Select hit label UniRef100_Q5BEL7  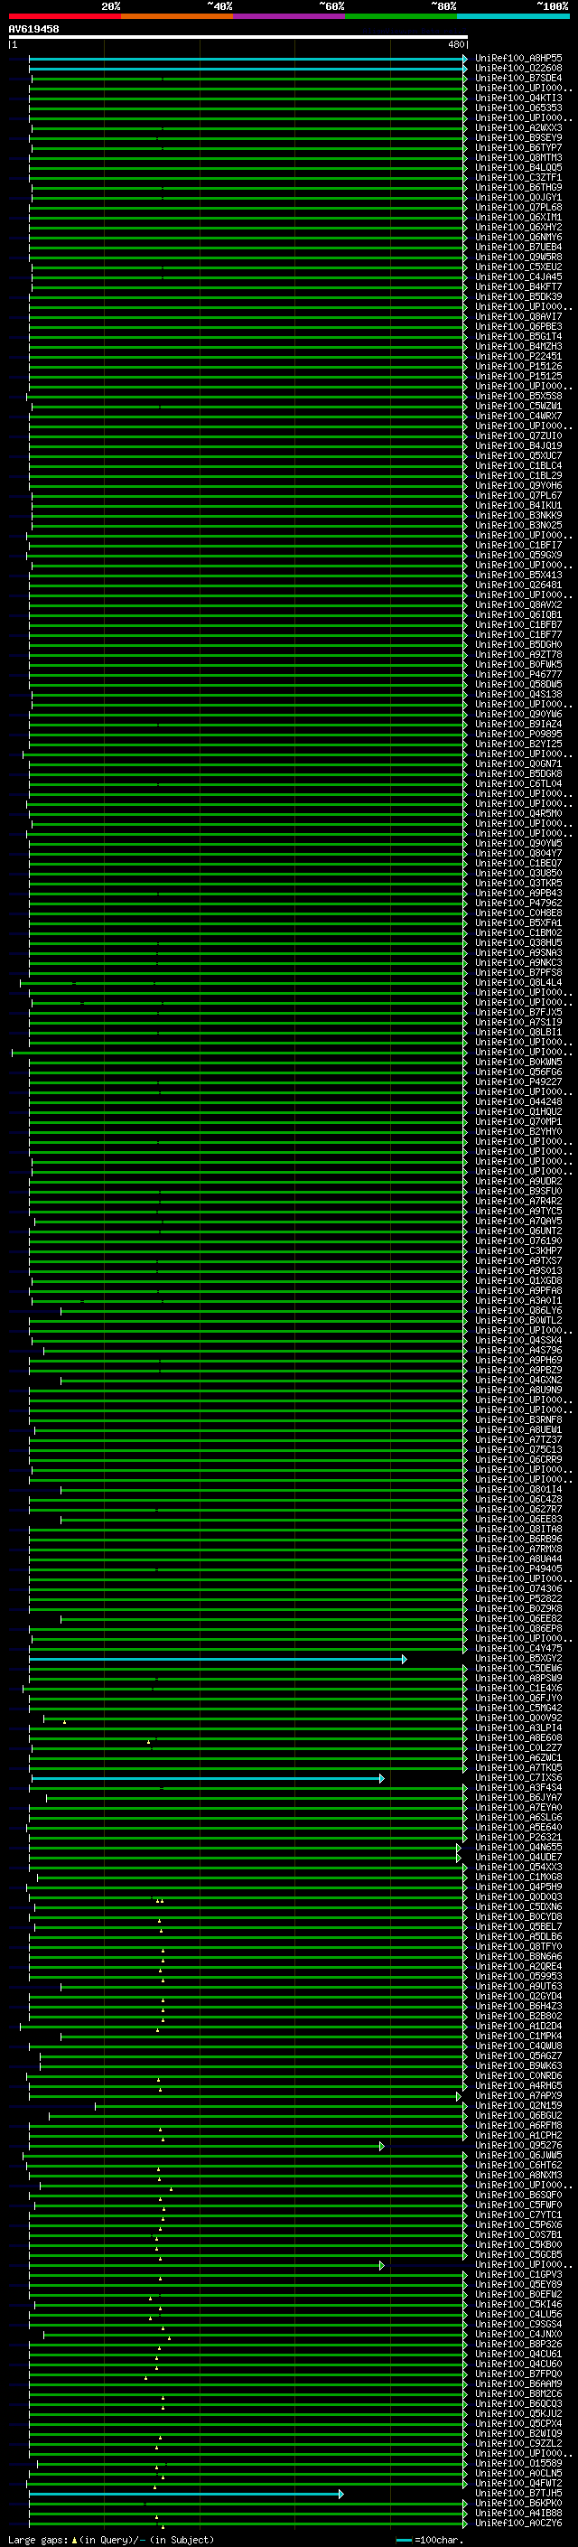[x=518, y=1927]
